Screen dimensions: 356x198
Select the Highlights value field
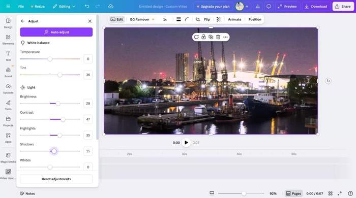[x=88, y=135]
